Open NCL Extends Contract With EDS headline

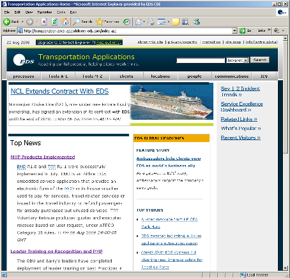click(59, 91)
